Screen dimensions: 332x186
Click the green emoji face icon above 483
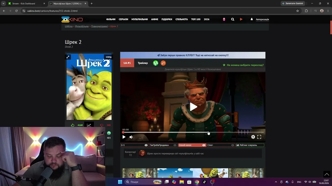click(109, 133)
